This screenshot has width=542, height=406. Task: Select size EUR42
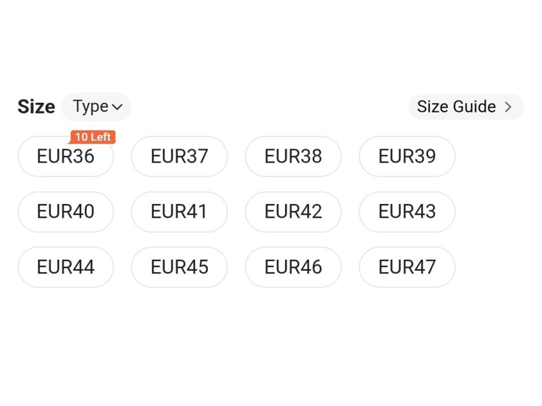coord(293,212)
